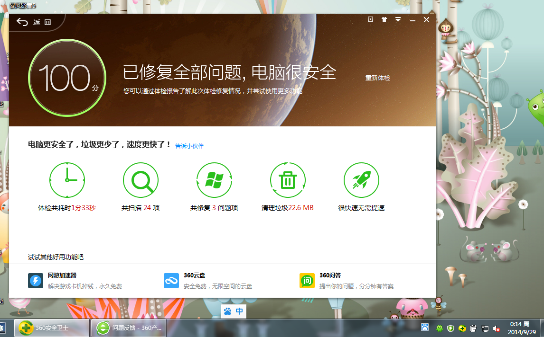Click the 360 yellow plus tray icon

point(462,328)
